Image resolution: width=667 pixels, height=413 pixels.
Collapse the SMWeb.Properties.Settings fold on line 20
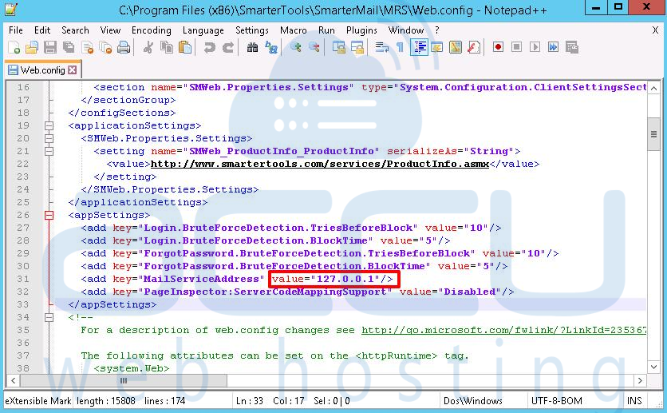pos(49,138)
